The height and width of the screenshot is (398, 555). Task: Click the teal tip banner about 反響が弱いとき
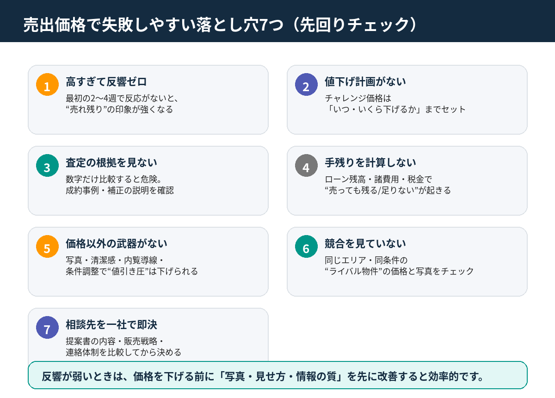[x=277, y=375]
